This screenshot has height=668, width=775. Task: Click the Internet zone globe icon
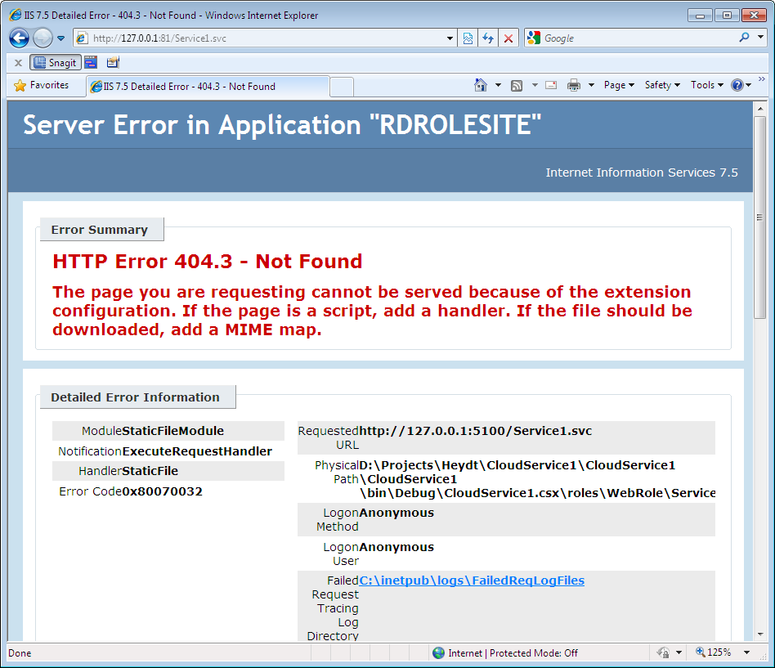click(438, 652)
